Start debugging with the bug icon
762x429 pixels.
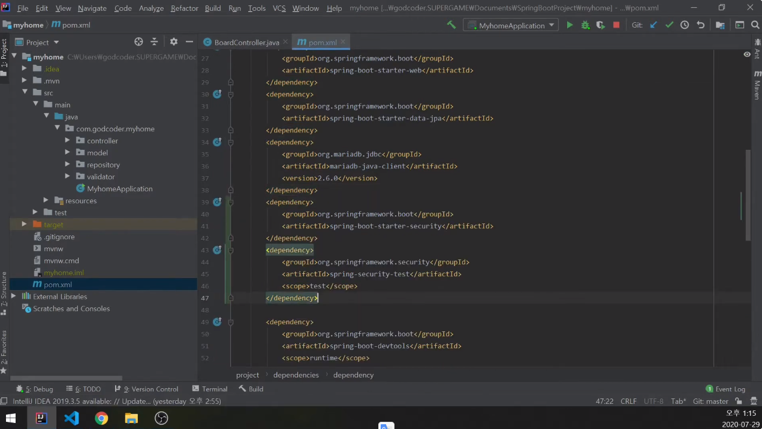[x=585, y=25]
